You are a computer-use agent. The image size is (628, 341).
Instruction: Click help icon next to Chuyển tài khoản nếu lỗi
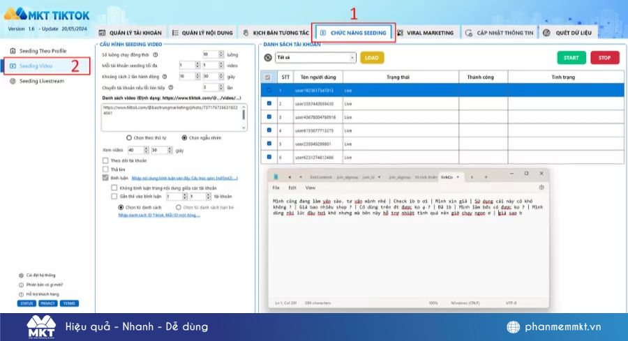[x=171, y=87]
